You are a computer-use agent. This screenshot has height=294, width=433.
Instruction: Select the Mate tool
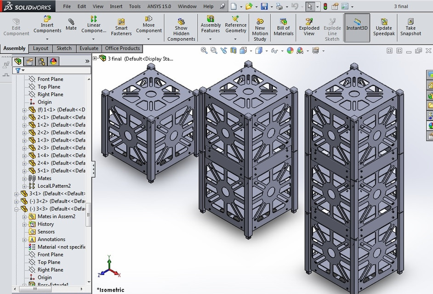click(72, 23)
